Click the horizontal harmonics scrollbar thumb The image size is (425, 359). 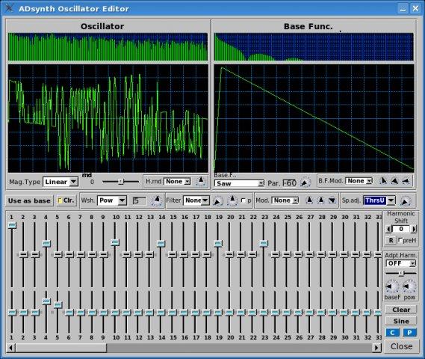click(x=61, y=348)
